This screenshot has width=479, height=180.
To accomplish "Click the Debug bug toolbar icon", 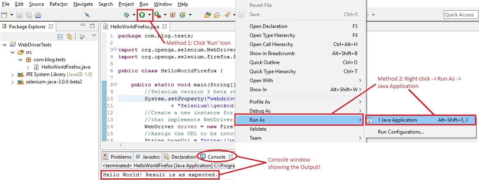I will (126, 14).
